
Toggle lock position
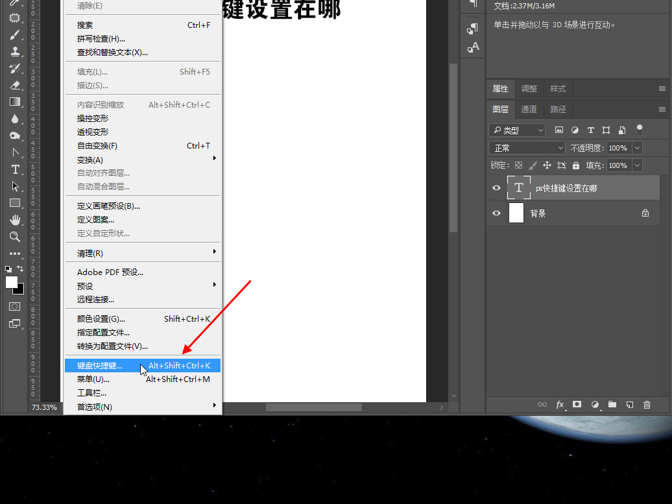(x=547, y=165)
